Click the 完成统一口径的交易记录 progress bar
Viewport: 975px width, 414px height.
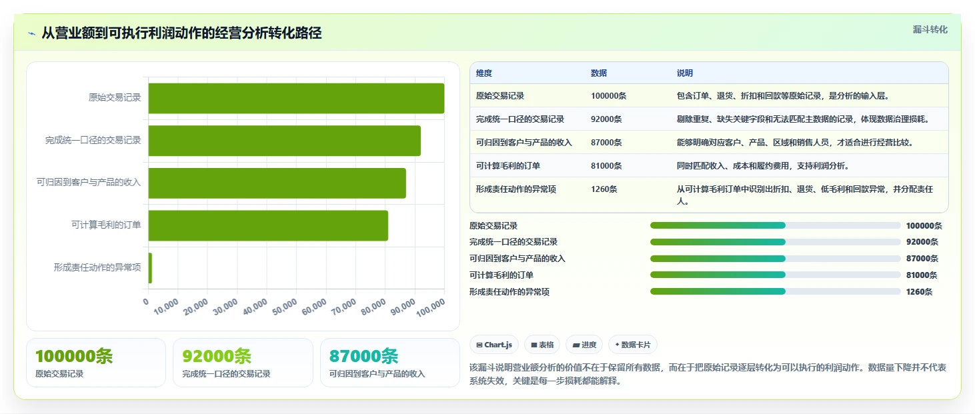(x=775, y=241)
